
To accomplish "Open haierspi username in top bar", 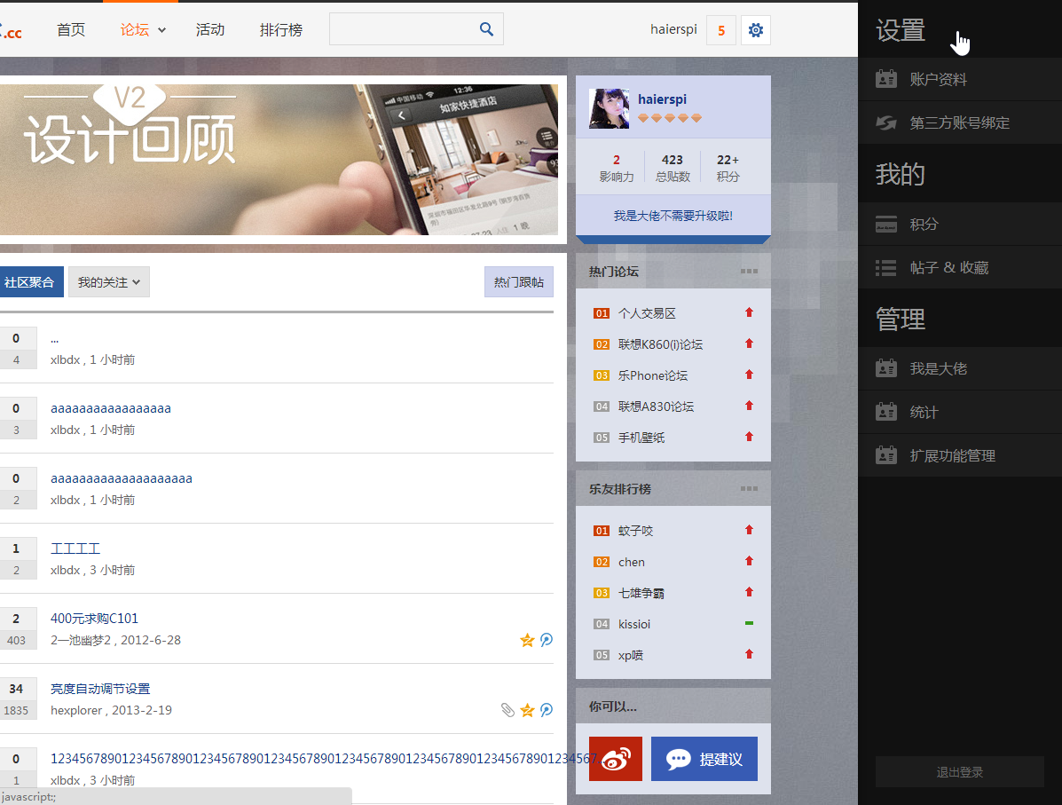I will 673,29.
